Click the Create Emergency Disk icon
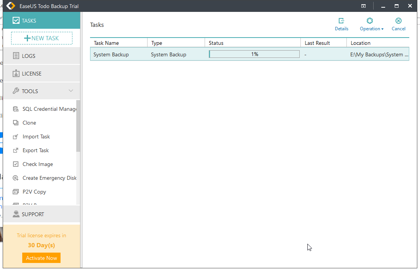 pos(16,178)
